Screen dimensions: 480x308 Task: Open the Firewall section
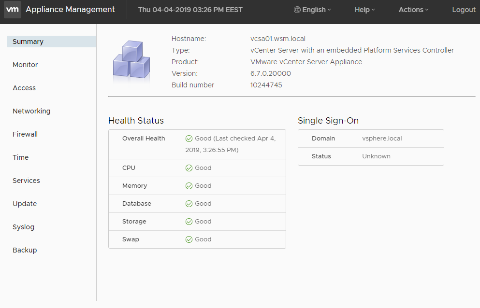pos(25,134)
